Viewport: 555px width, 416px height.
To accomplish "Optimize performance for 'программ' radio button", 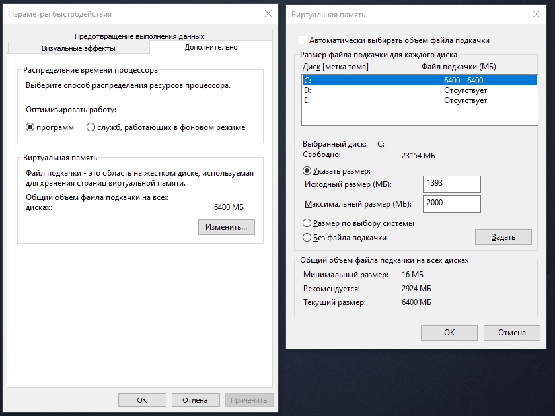I will pyautogui.click(x=30, y=127).
